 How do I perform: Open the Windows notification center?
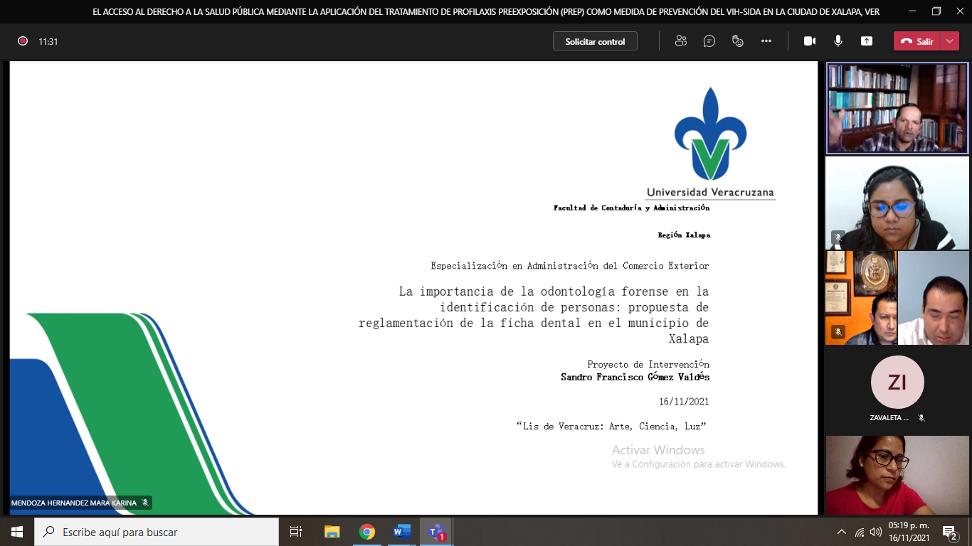click(x=949, y=532)
